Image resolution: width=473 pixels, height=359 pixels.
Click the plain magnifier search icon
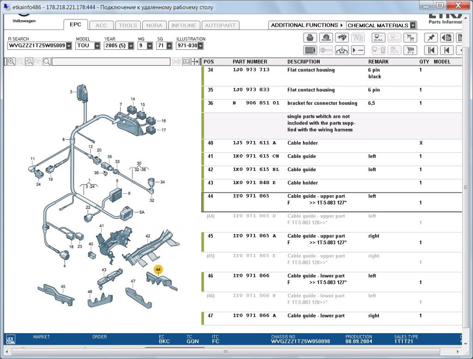pos(47,62)
